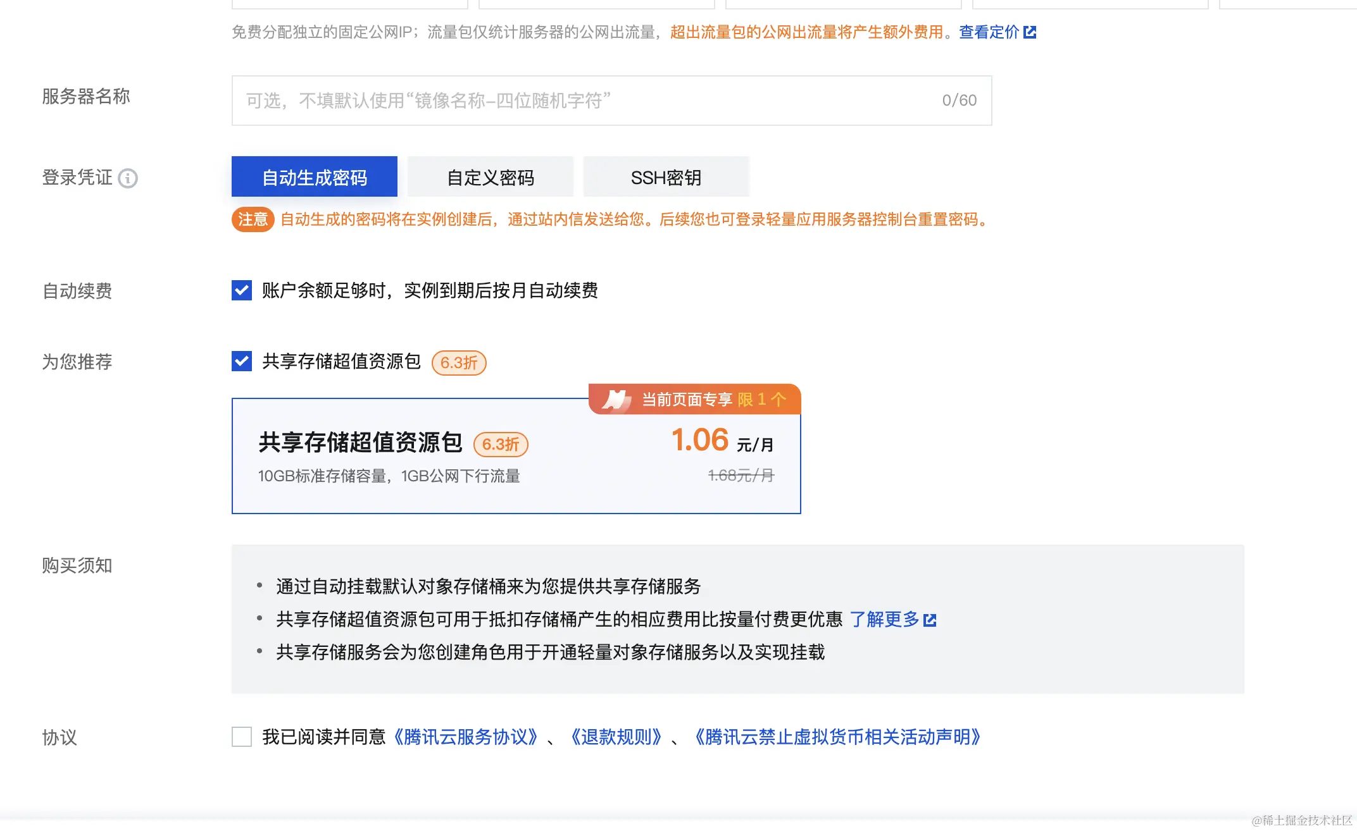Click external link icon beside 查看定价
The width and height of the screenshot is (1357, 831).
pyautogui.click(x=1030, y=32)
